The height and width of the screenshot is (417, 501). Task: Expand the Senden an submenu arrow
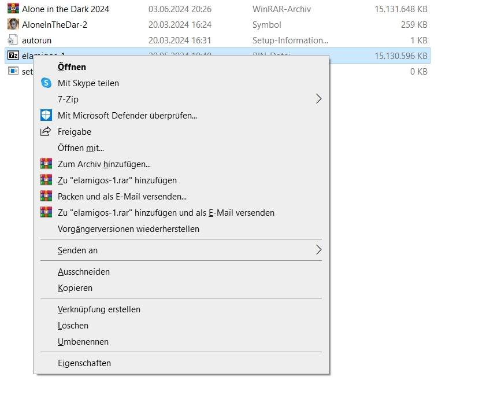coord(318,250)
